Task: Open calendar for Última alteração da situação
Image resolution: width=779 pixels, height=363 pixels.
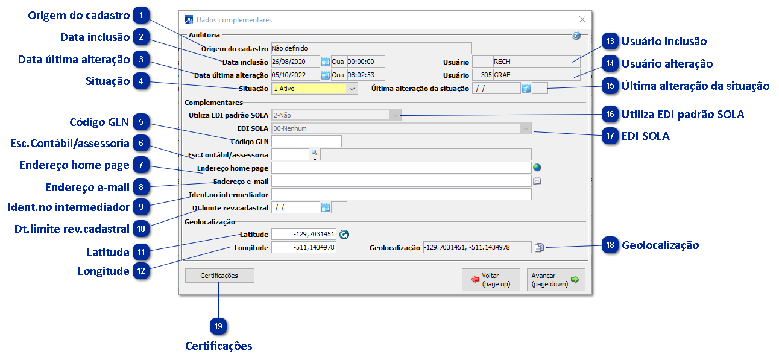Action: [x=526, y=89]
